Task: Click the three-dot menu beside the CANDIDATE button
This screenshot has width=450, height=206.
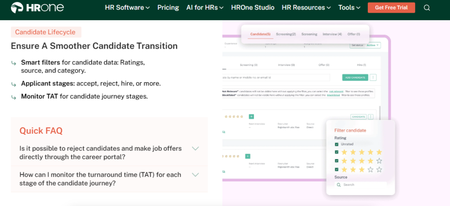Action: [370, 117]
